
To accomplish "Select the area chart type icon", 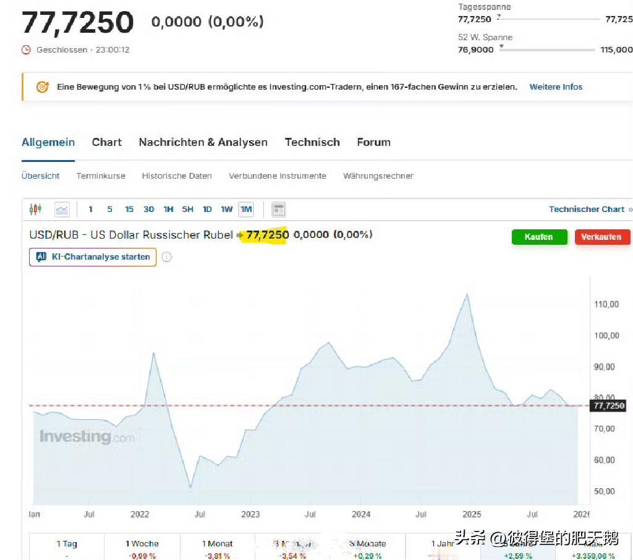I will pyautogui.click(x=62, y=210).
